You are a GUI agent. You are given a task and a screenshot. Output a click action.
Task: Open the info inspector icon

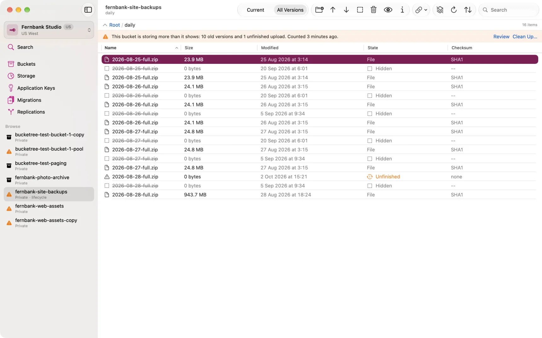click(402, 10)
